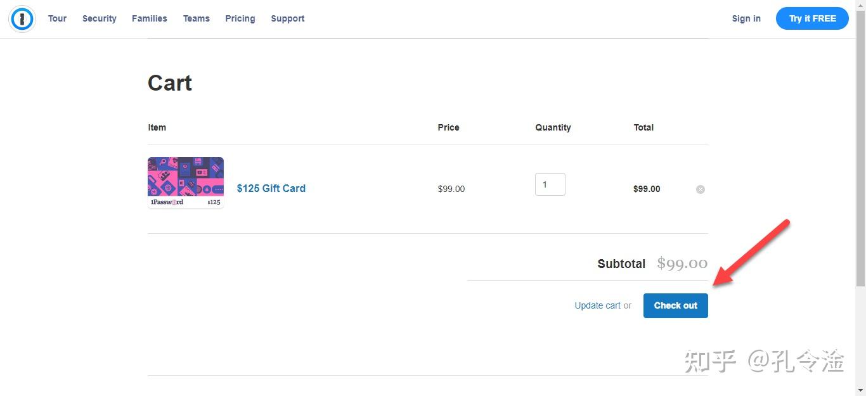The image size is (866, 396).
Task: Click the gift card product thumbnail
Action: point(186,182)
